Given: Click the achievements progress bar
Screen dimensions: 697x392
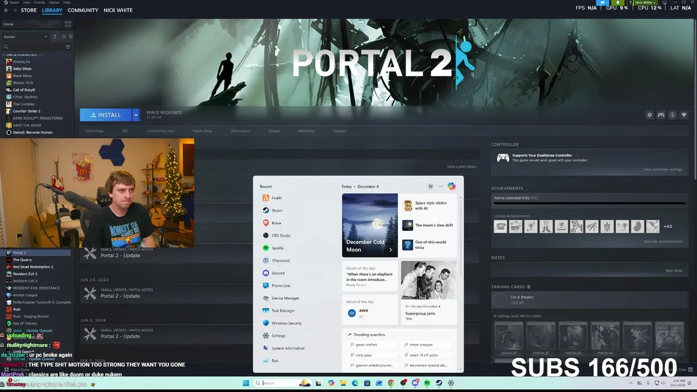Looking at the screenshot, I should click(590, 204).
